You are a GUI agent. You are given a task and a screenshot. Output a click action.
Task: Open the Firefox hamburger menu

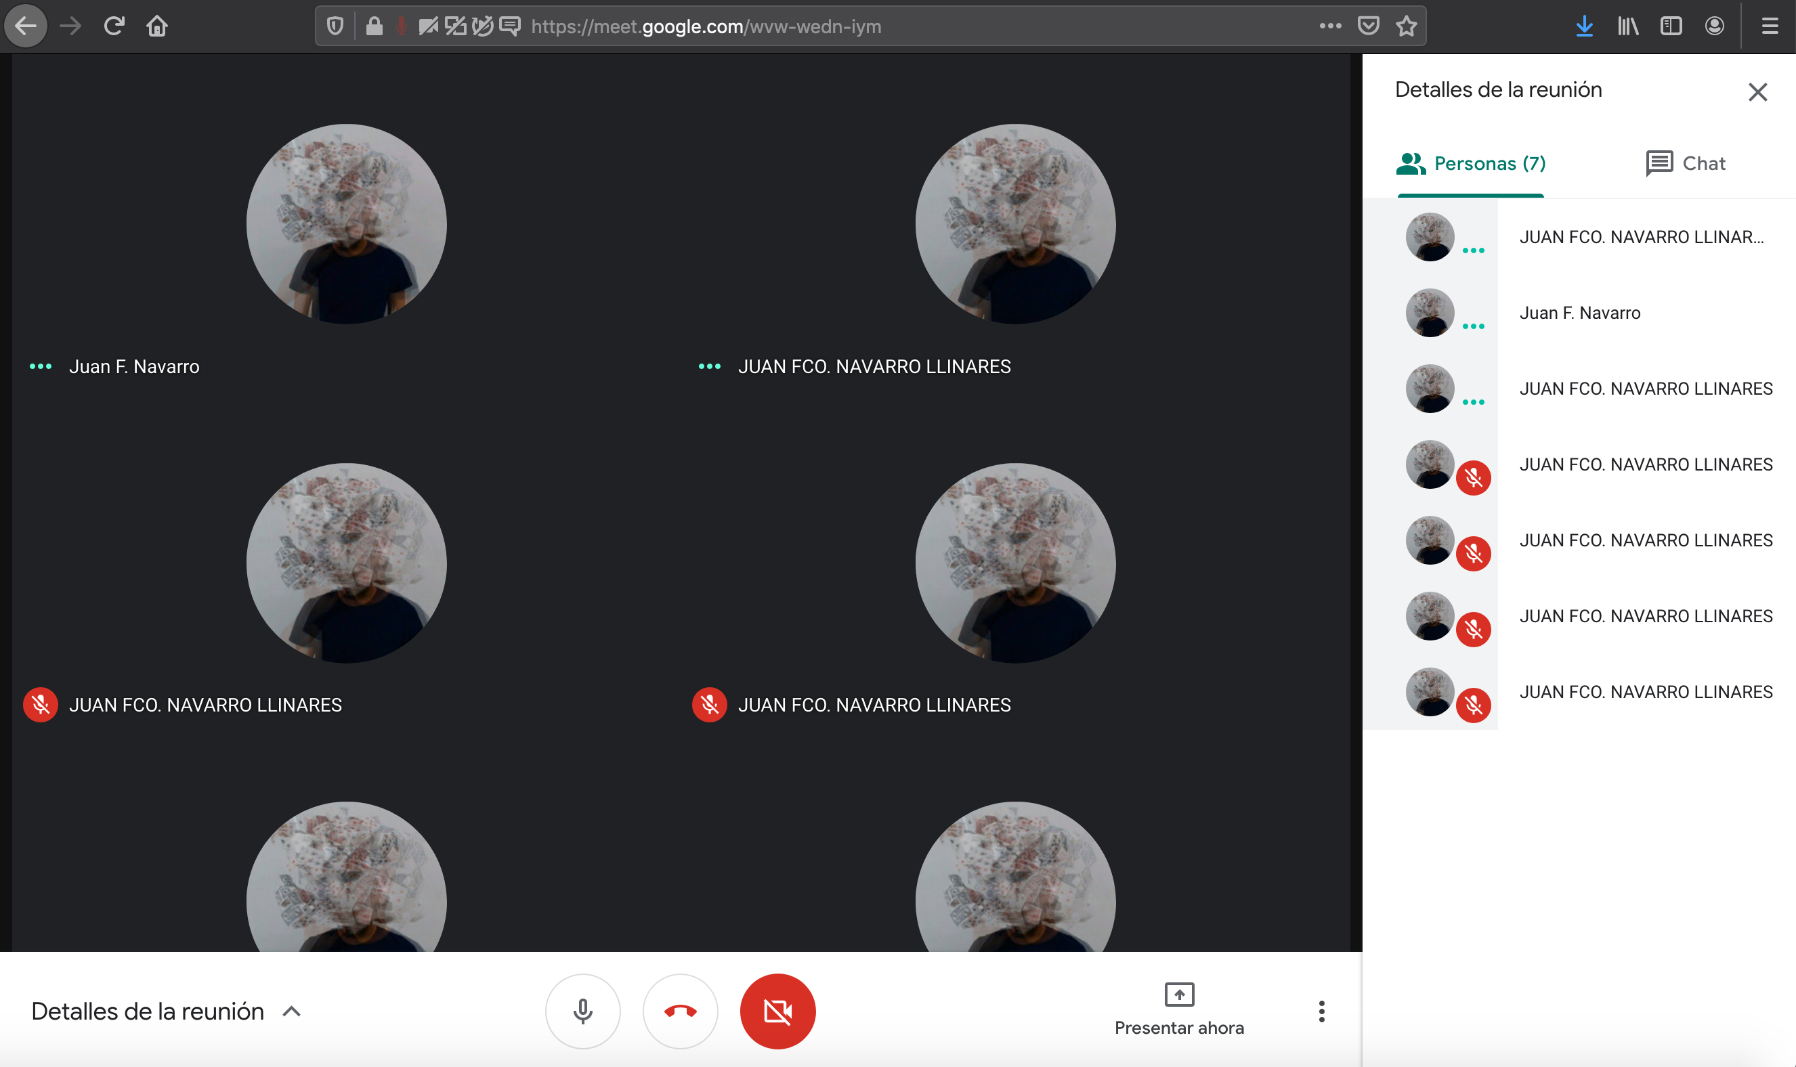(x=1770, y=26)
